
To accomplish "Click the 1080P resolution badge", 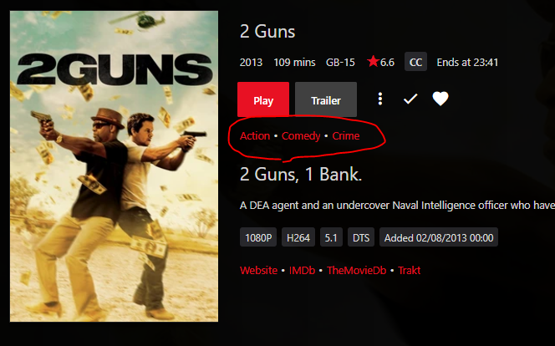I will tap(258, 237).
